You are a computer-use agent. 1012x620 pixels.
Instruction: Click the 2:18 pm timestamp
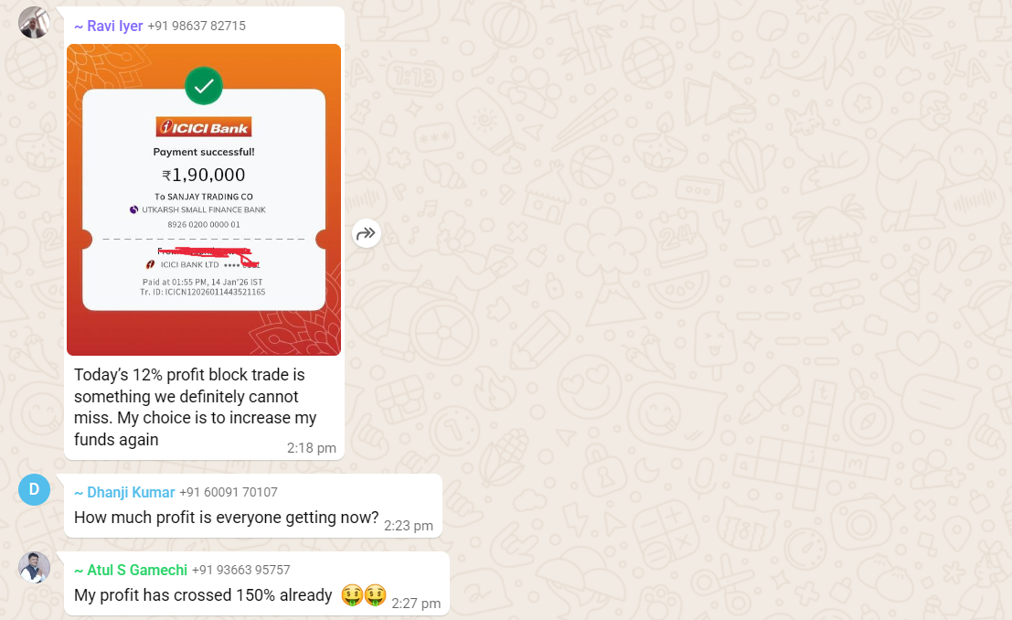coord(312,448)
